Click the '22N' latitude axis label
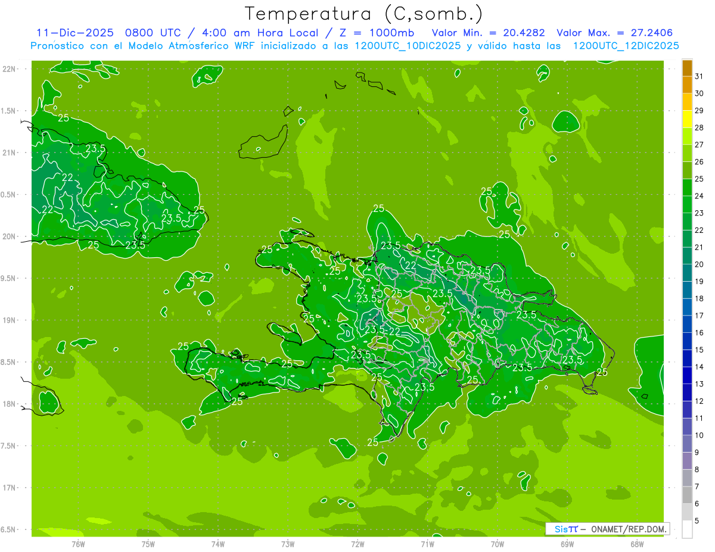The image size is (715, 552). tap(10, 69)
